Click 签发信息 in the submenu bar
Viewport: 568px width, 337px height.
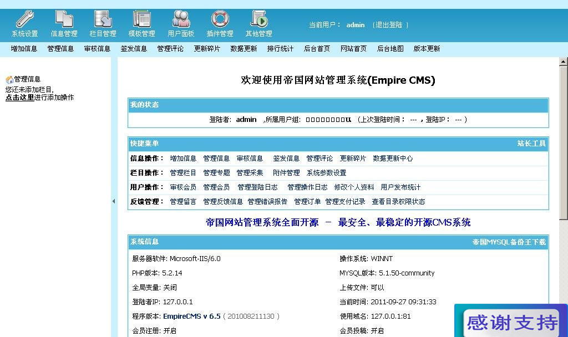pos(134,49)
